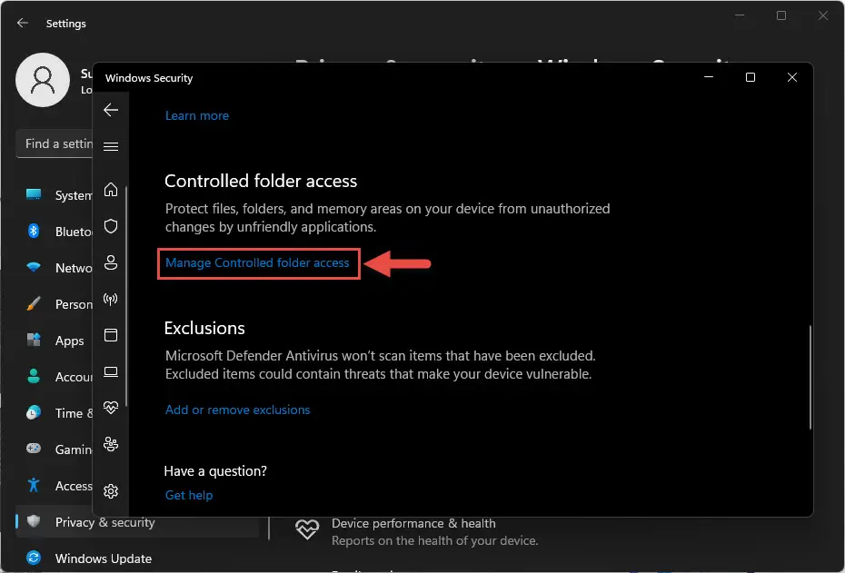Viewport: 845px width, 573px height.
Task: Click the Network Wi-Fi icon in Settings sidebar
Action: (34, 268)
